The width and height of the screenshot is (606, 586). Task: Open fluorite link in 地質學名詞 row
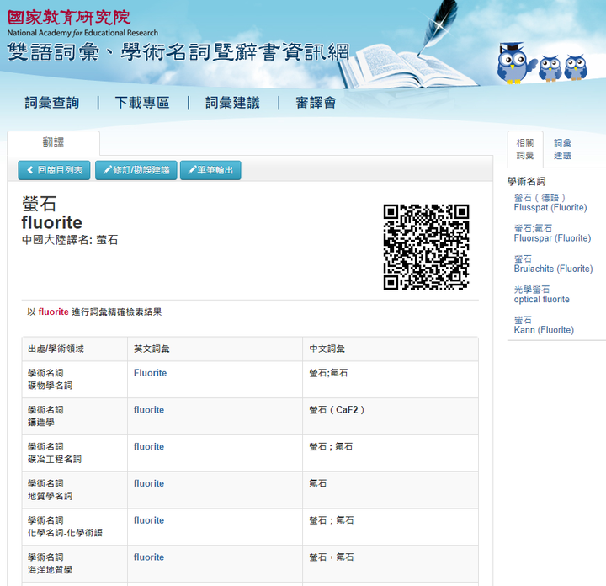point(149,483)
